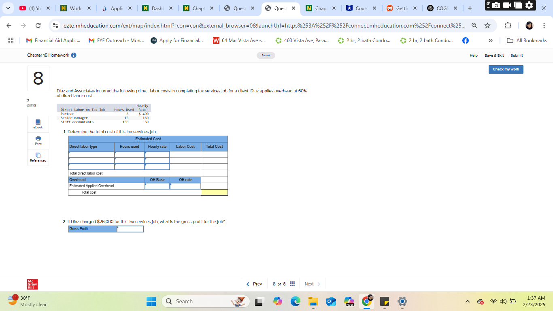The width and height of the screenshot is (553, 311).
Task: Open the McGraw Hill logo
Action: (x=32, y=284)
